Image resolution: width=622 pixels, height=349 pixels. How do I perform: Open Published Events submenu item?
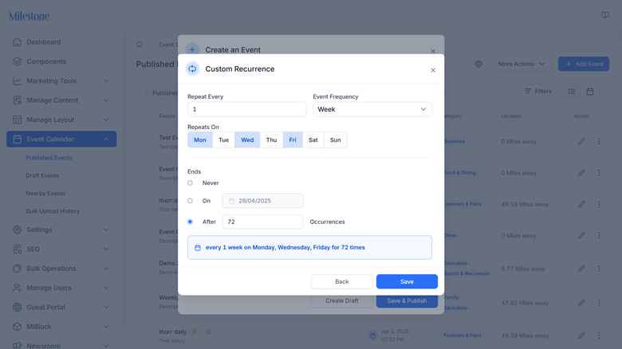pos(49,158)
